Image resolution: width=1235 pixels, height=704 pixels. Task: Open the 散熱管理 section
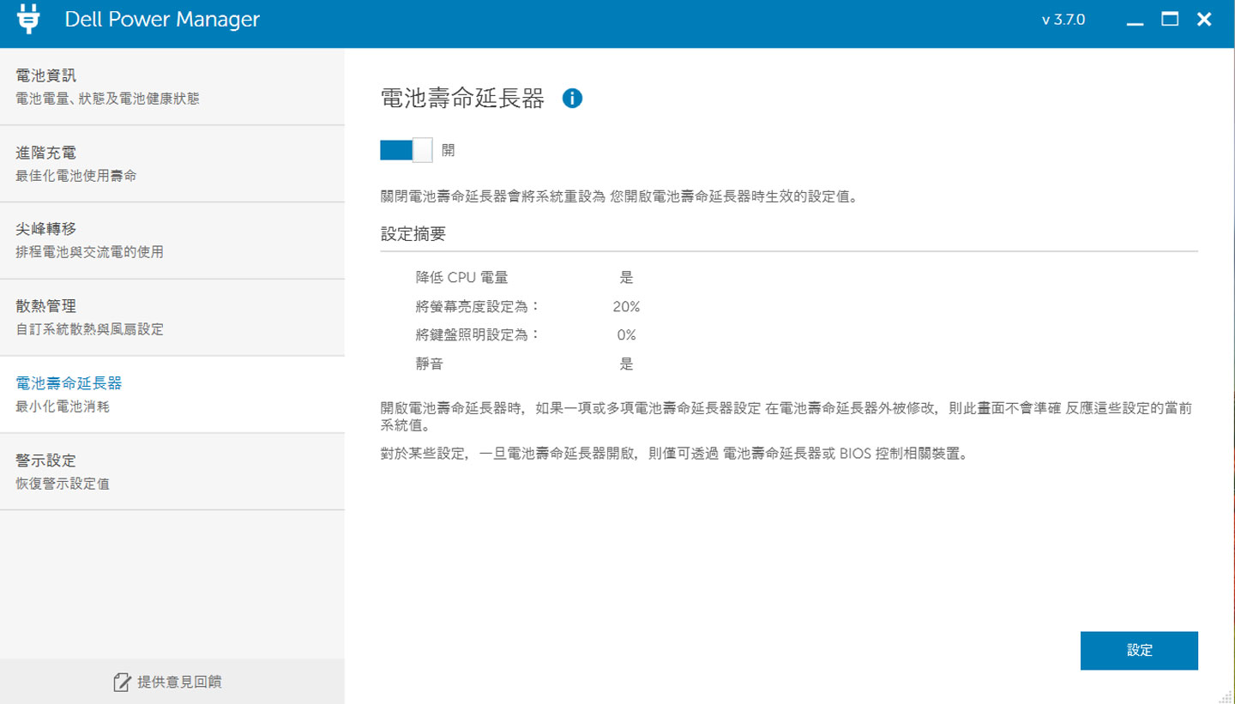[x=47, y=305]
